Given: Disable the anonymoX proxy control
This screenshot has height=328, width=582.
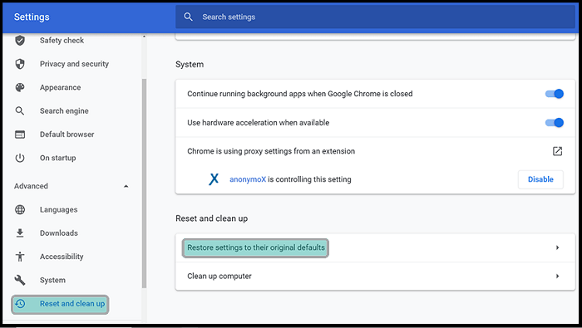Looking at the screenshot, I should (540, 179).
